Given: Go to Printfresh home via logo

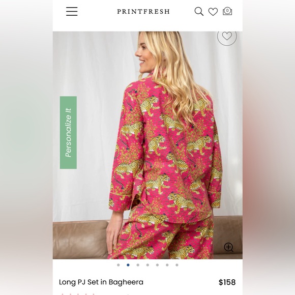Looking at the screenshot, I should pyautogui.click(x=143, y=12).
